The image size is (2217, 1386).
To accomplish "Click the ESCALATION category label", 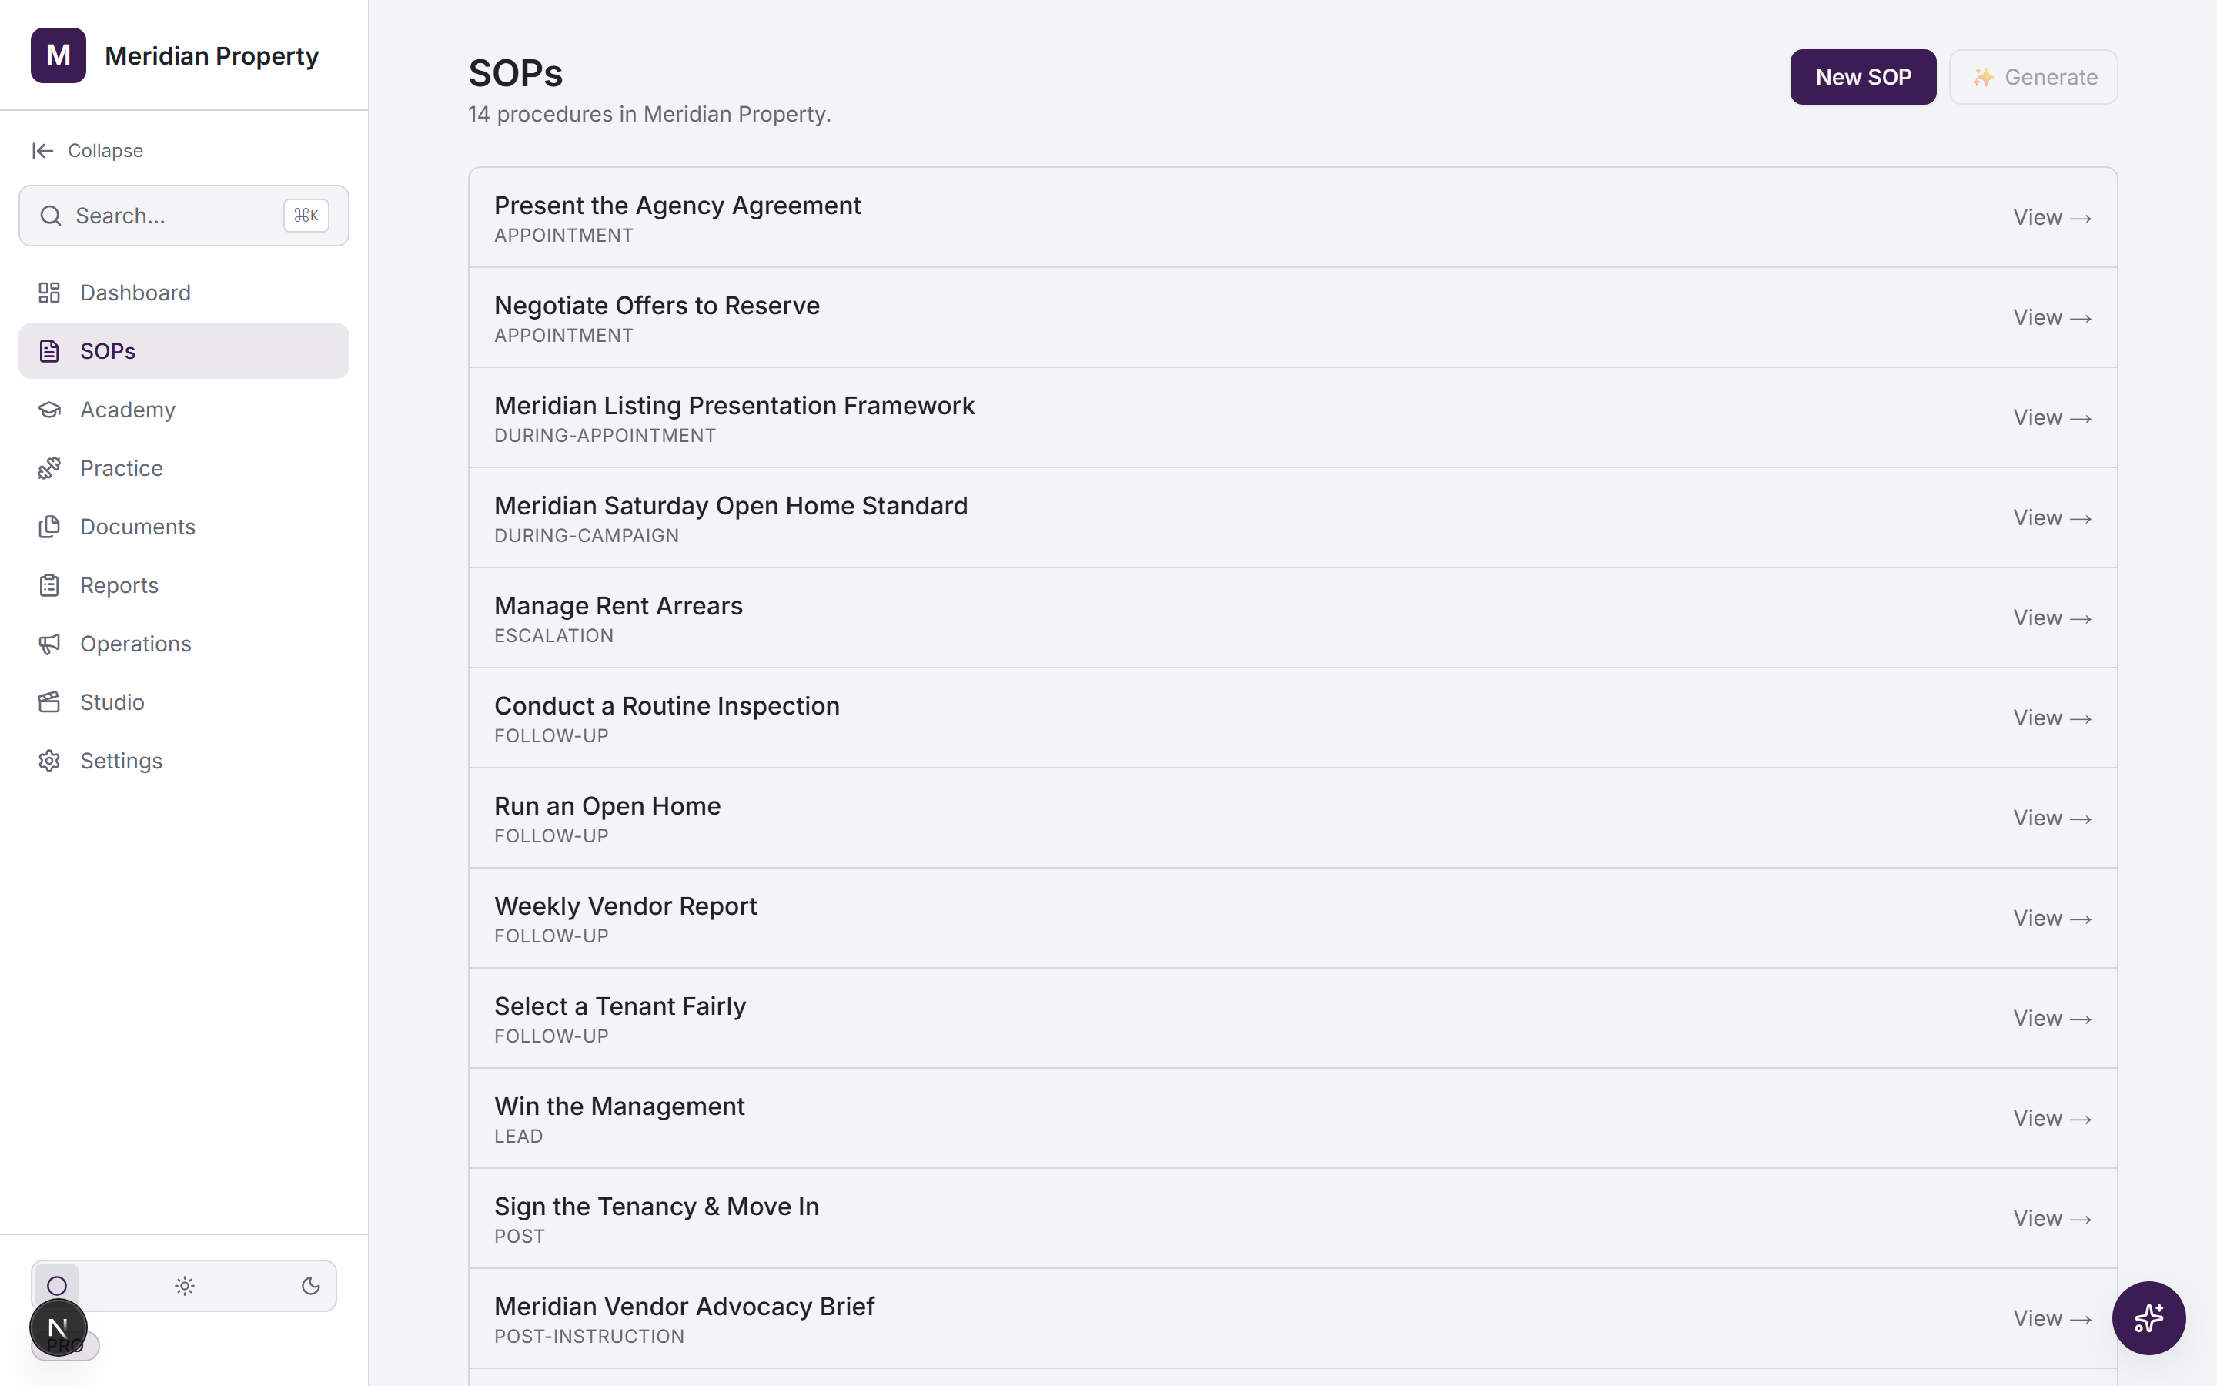I will click(553, 635).
